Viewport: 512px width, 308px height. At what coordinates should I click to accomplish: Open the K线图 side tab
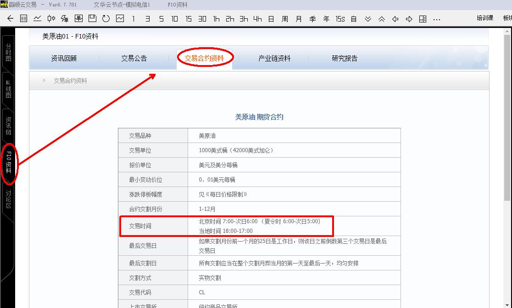[x=8, y=89]
